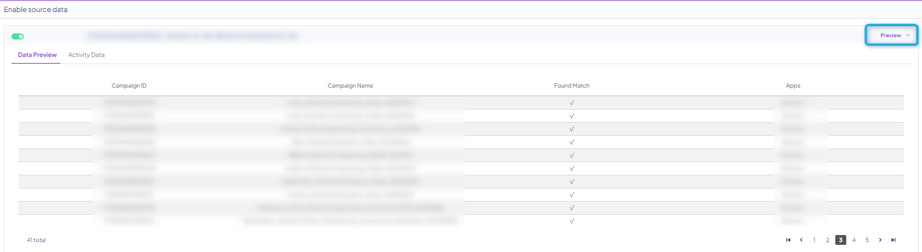The width and height of the screenshot is (922, 252).
Task: Click the Apps column header
Action: (793, 85)
